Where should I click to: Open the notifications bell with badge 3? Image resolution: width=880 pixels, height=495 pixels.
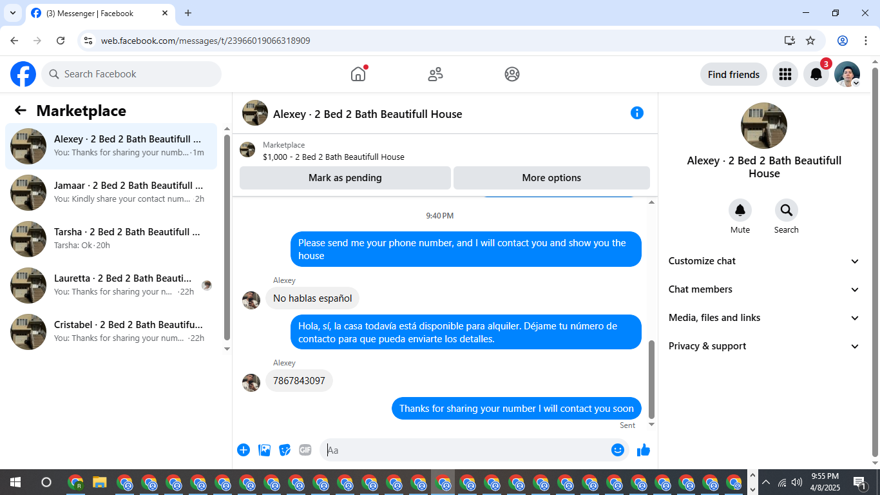(x=816, y=74)
